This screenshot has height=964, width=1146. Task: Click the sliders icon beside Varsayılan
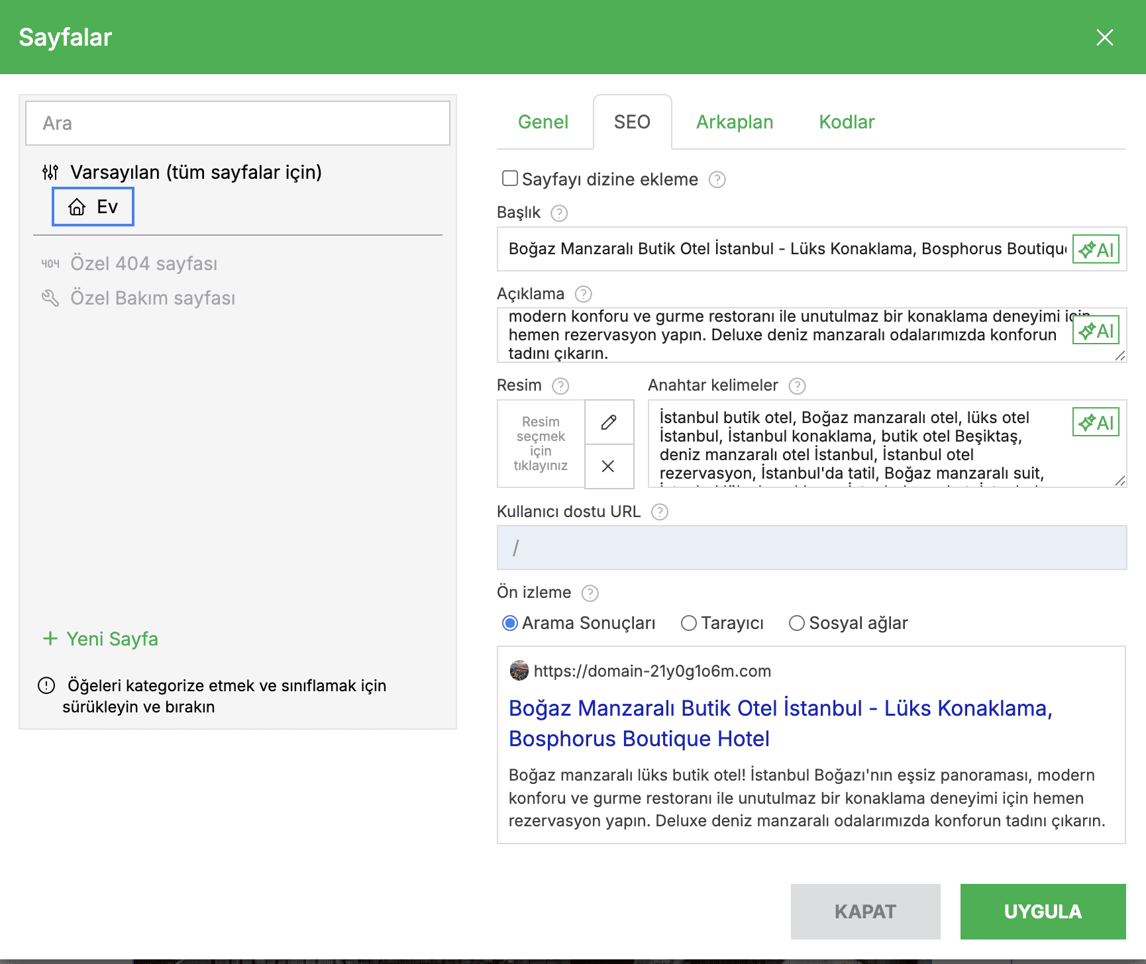pyautogui.click(x=50, y=172)
